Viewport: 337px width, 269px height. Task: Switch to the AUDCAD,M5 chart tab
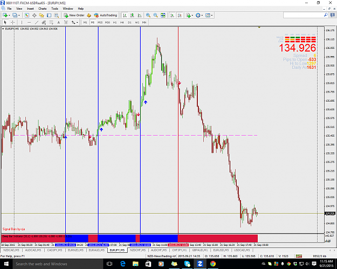pyautogui.click(x=33, y=250)
